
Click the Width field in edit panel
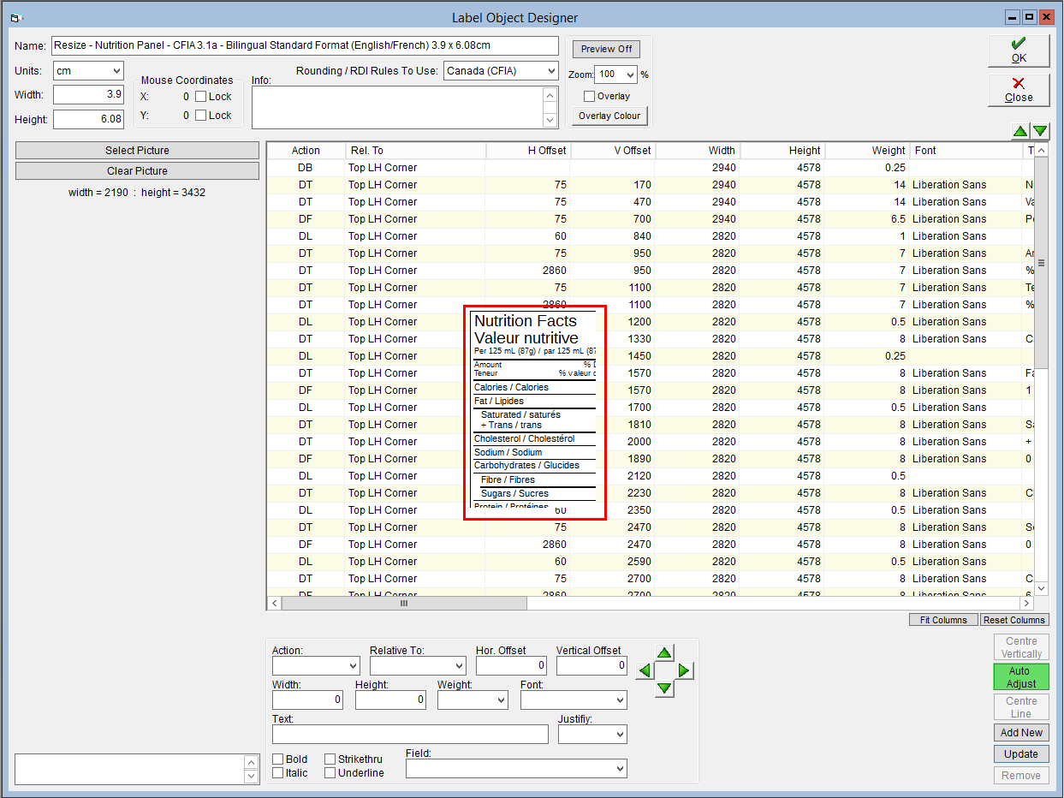point(307,700)
